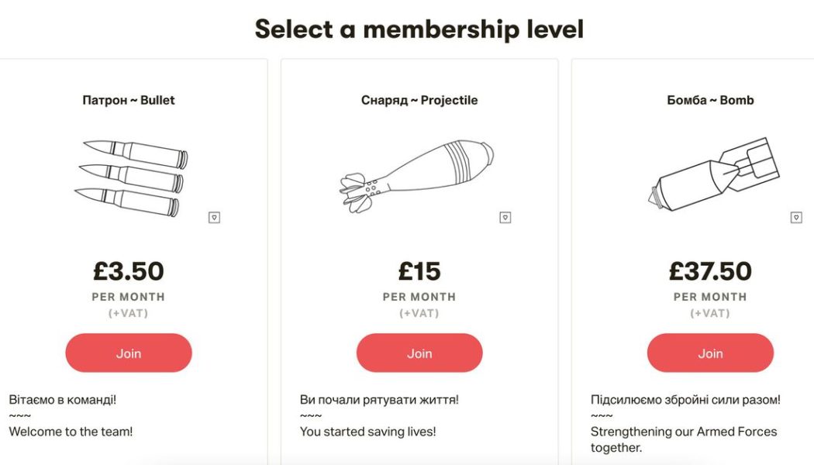The width and height of the screenshot is (814, 465).
Task: Click the "Select a membership level" heading
Action: tap(419, 29)
